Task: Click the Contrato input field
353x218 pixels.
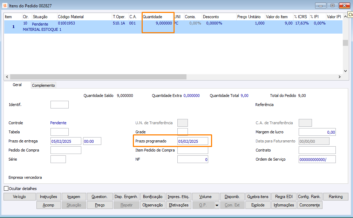Action: pos(317,150)
